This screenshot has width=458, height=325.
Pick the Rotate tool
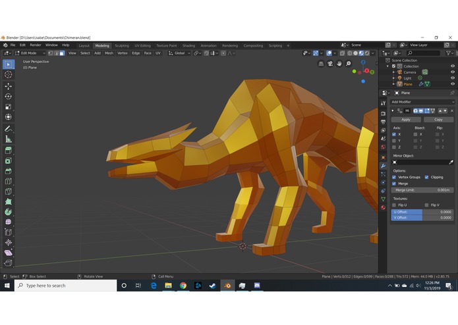pyautogui.click(x=9, y=96)
